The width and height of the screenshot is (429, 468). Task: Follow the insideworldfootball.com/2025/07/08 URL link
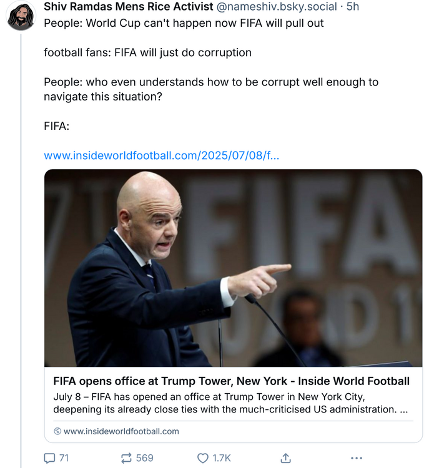point(161,155)
